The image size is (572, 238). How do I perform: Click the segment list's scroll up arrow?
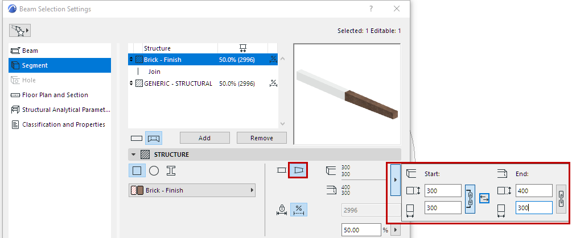282,59
